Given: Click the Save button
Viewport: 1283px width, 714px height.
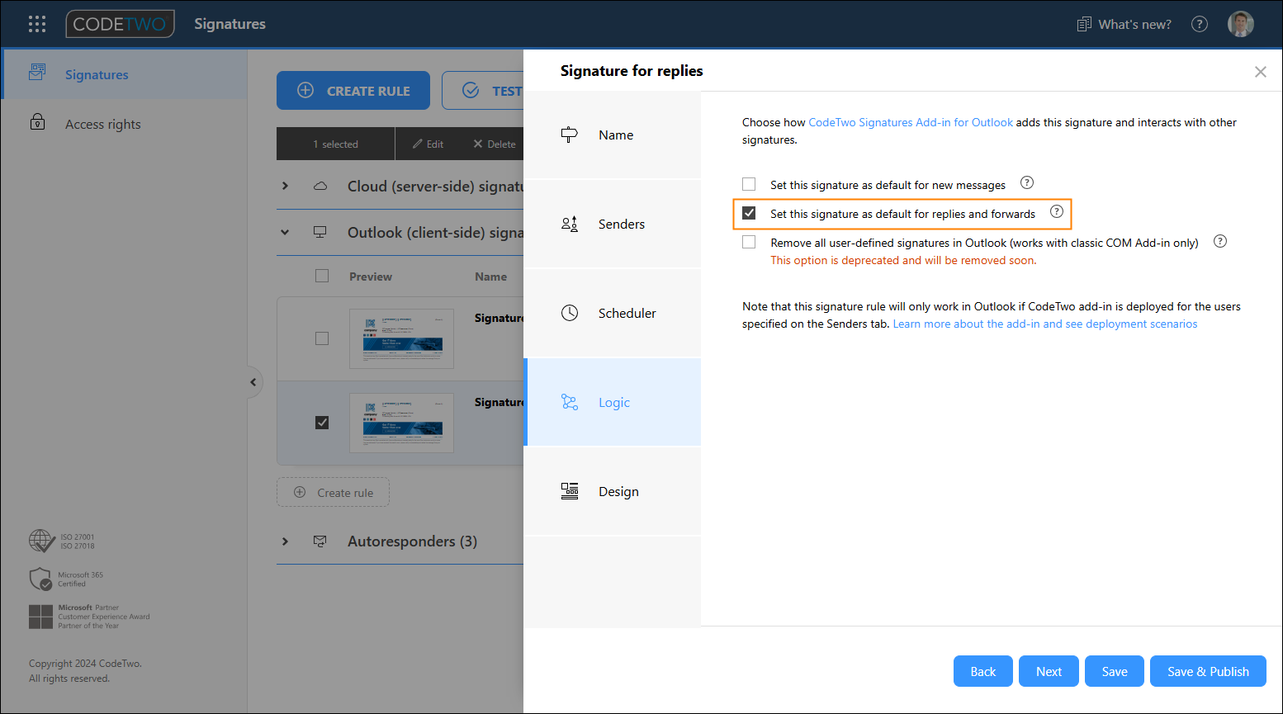Looking at the screenshot, I should tap(1115, 671).
